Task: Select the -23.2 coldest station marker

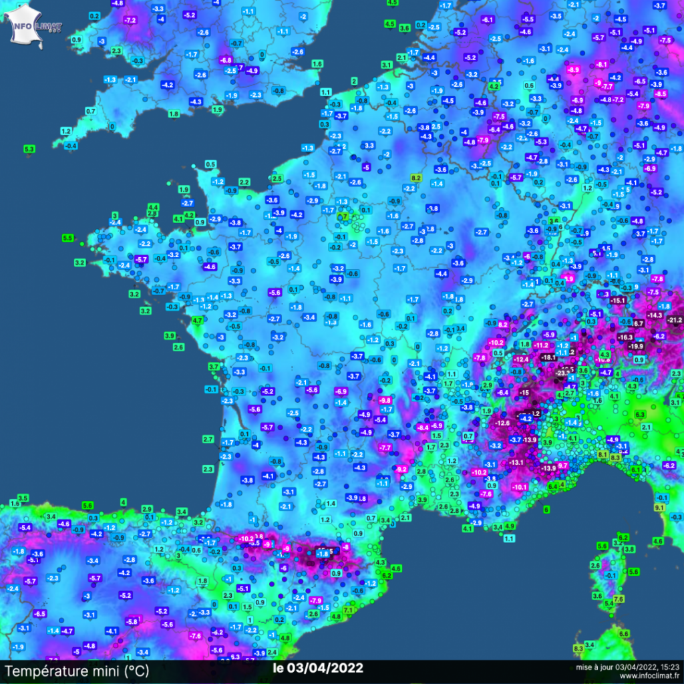Action: (561, 373)
